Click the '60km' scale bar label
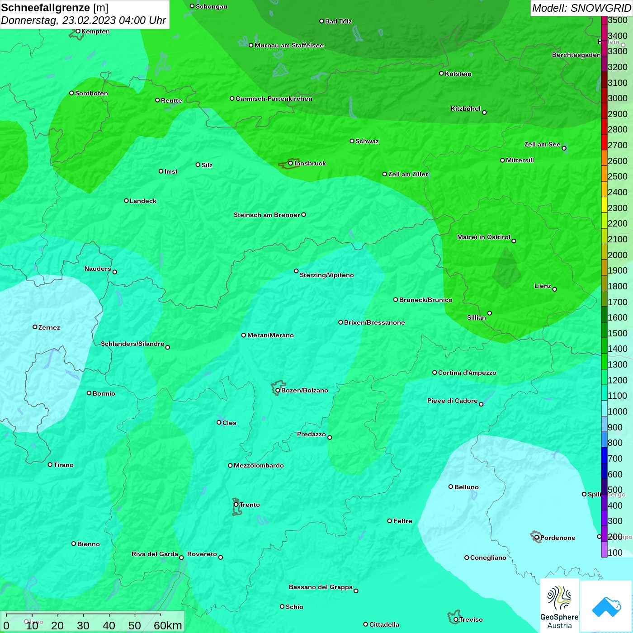Screen dimensions: 633x633 click(x=168, y=625)
